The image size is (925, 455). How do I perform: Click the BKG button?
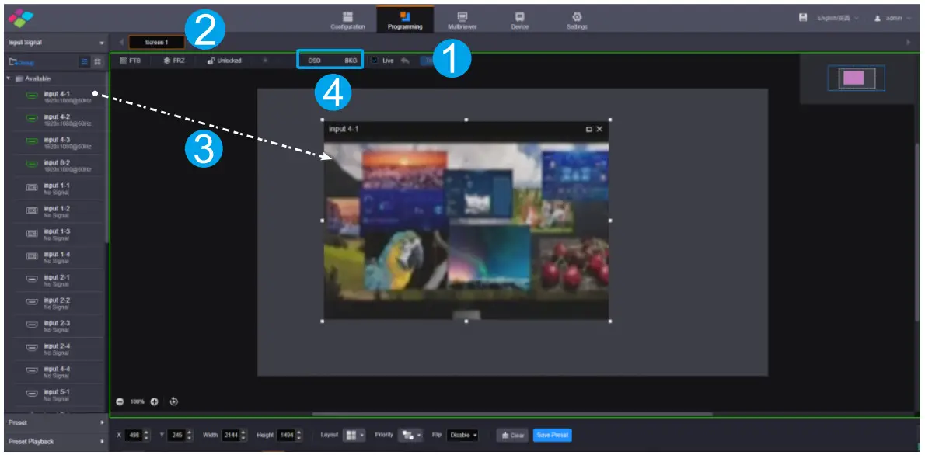351,61
